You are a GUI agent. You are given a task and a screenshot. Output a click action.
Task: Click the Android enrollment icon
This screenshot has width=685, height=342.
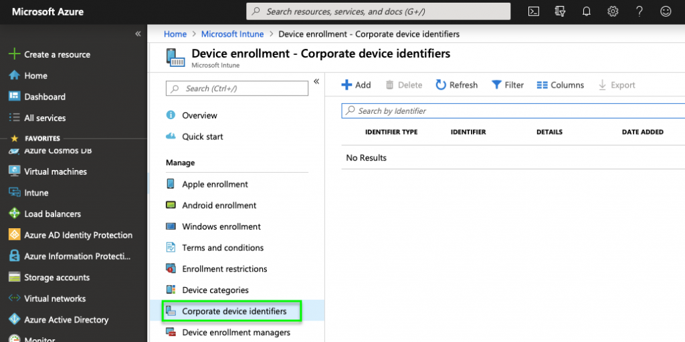pos(171,205)
